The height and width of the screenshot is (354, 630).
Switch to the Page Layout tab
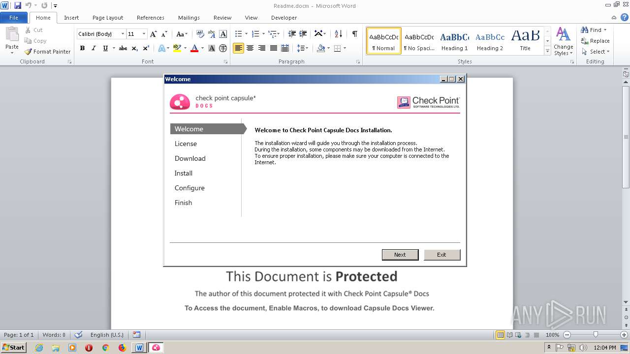tap(108, 18)
